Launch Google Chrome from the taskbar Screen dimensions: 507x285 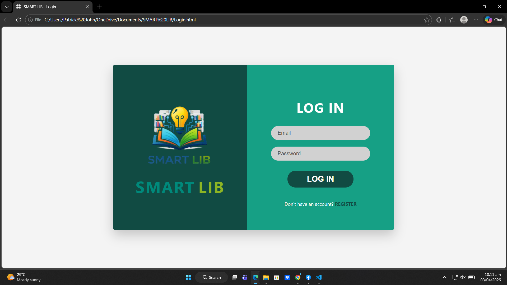(x=297, y=277)
